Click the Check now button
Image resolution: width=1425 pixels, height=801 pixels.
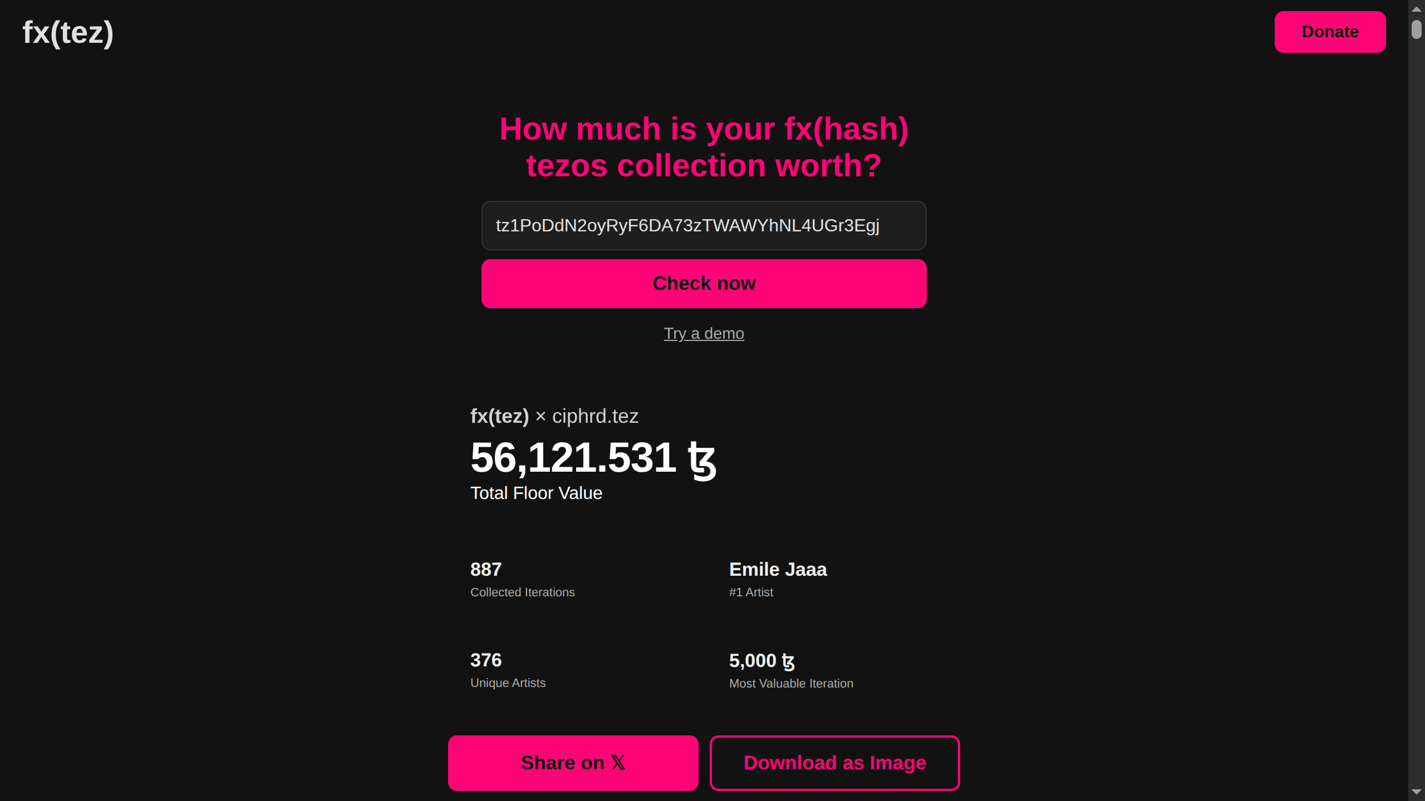click(704, 284)
